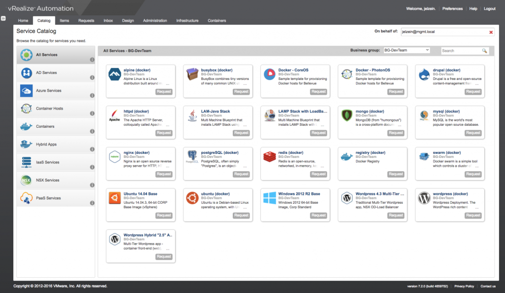Open the Business group dropdown

[x=407, y=50]
